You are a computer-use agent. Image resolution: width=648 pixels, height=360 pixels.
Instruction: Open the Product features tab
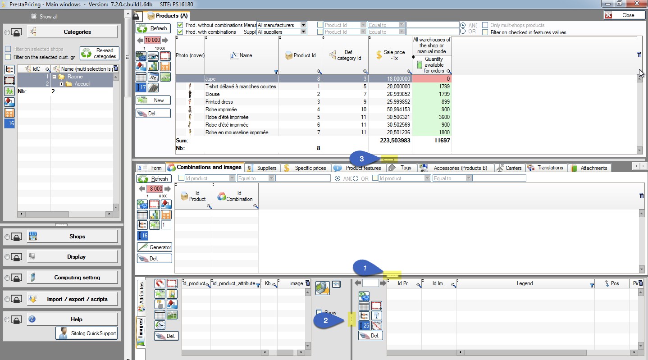[358, 168]
